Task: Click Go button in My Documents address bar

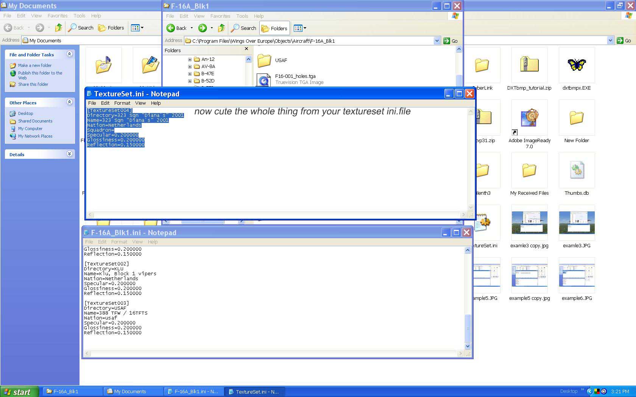Action: coord(624,40)
